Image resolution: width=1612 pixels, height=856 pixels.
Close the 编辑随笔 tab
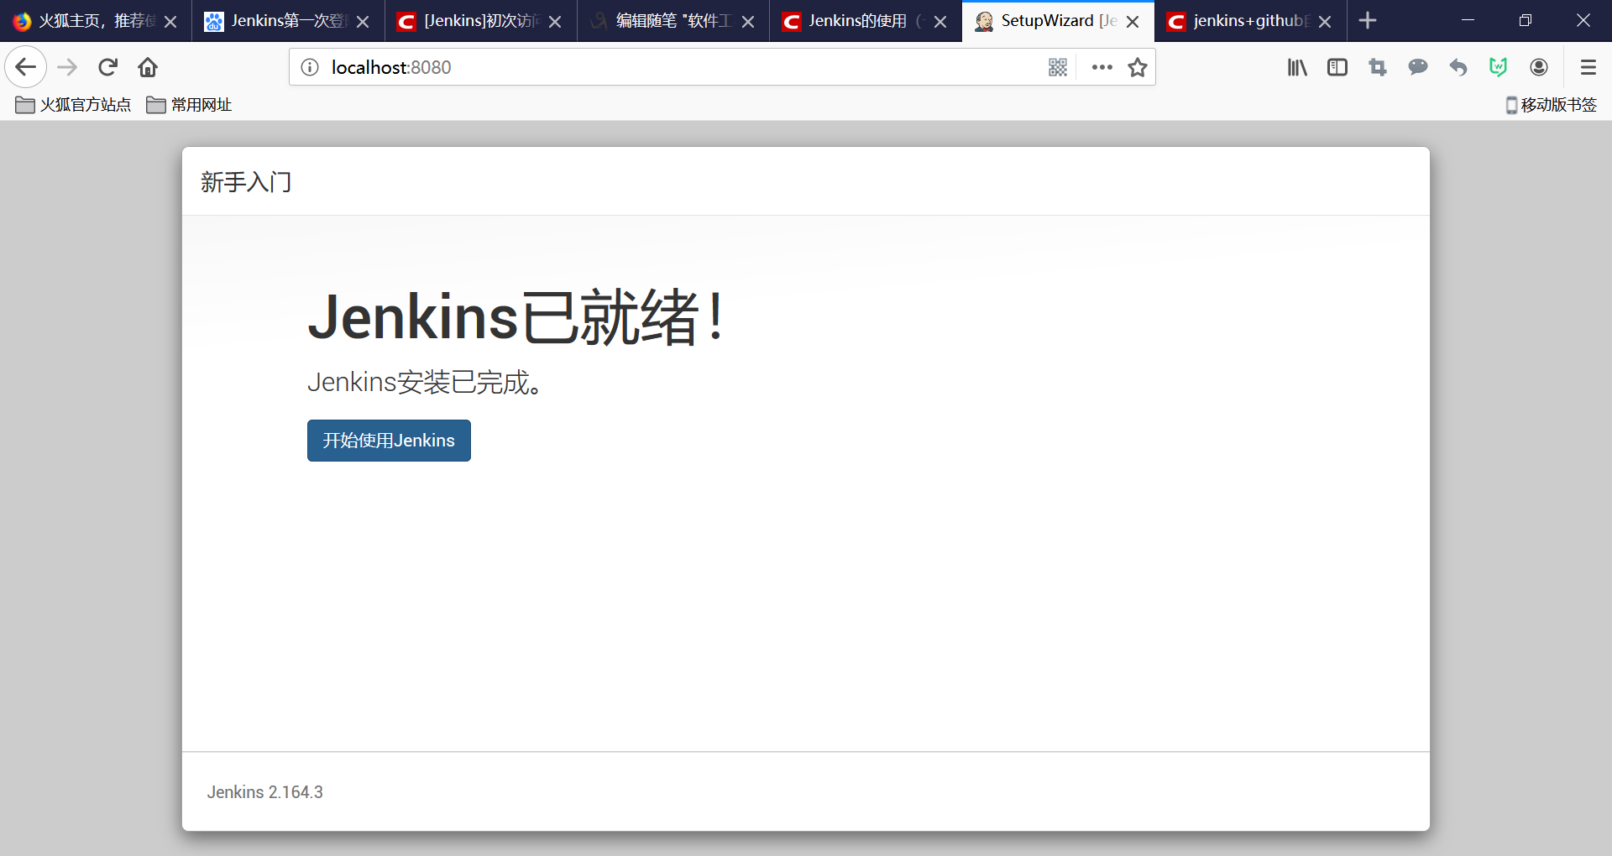click(748, 22)
